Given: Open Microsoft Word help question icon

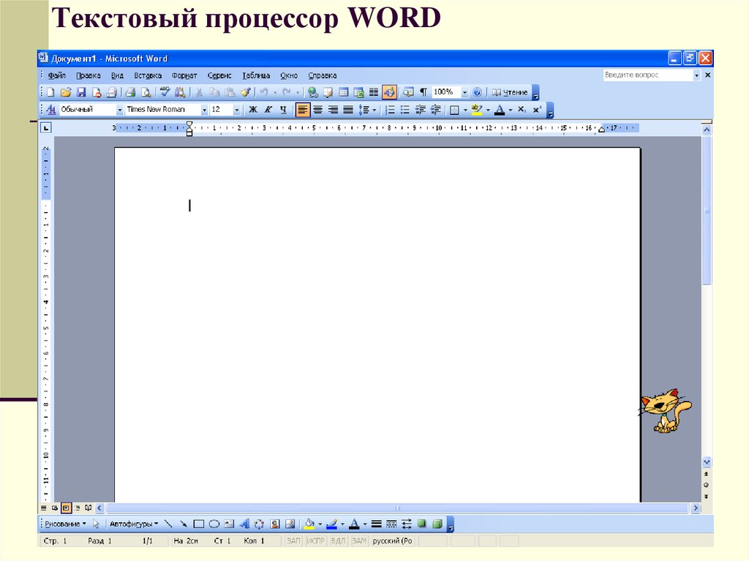Looking at the screenshot, I should pos(477,92).
